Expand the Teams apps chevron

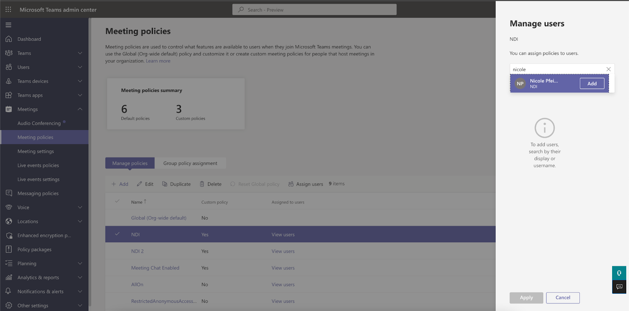(x=80, y=95)
